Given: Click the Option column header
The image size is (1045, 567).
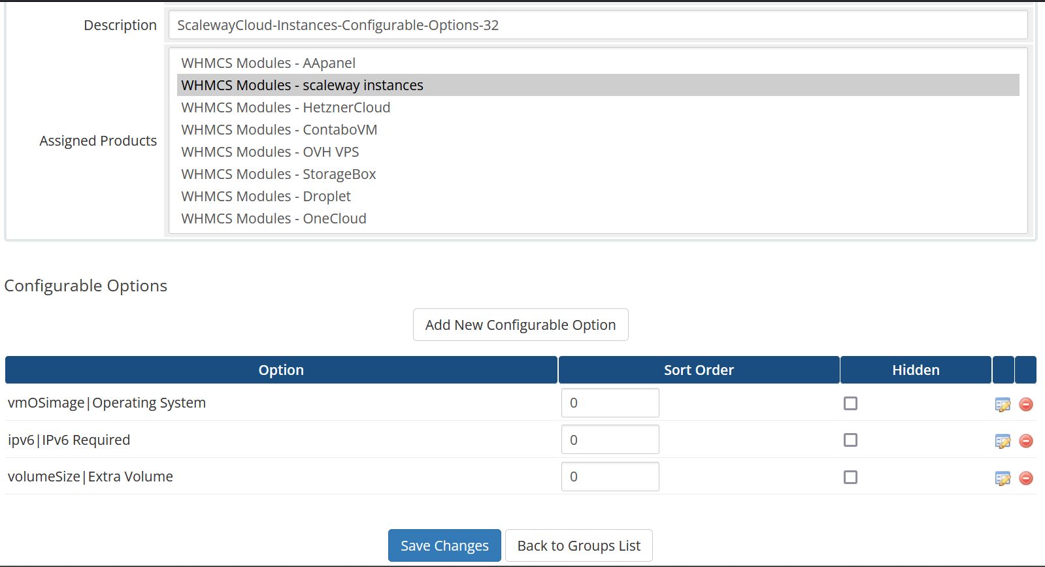Looking at the screenshot, I should click(x=281, y=370).
